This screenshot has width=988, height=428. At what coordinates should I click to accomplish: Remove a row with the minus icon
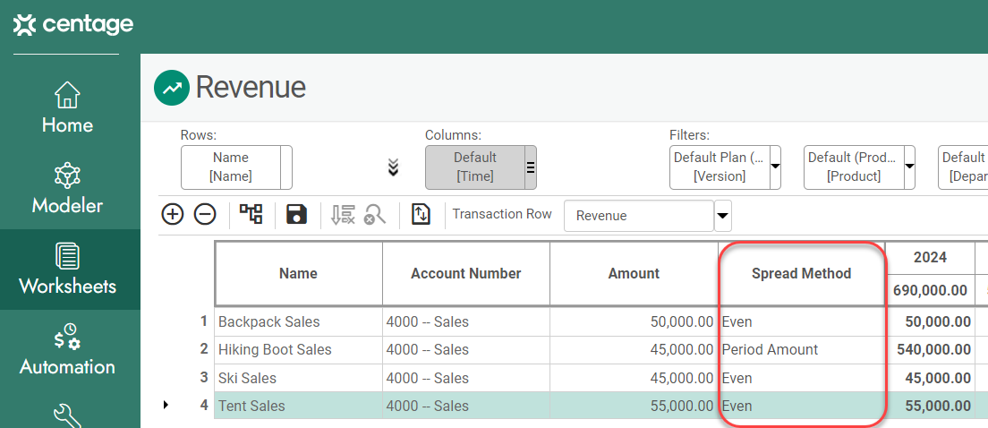(205, 214)
